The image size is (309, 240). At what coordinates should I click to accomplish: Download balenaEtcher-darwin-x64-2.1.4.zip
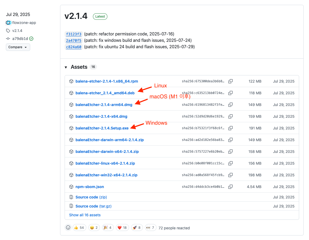[x=107, y=152]
